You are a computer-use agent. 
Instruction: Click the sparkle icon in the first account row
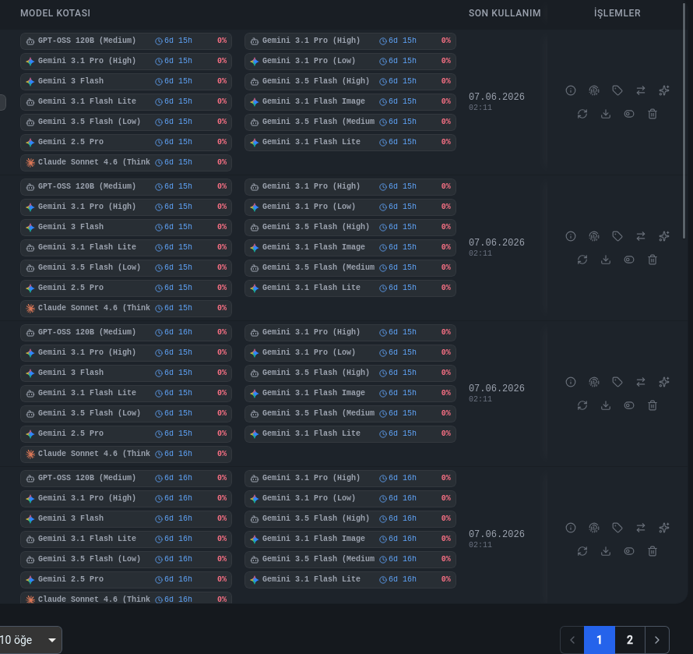coord(664,90)
